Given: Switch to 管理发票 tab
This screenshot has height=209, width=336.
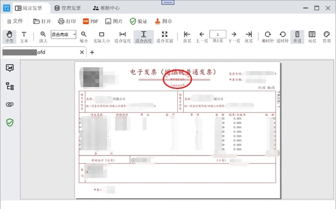Looking at the screenshot, I should (x=68, y=8).
